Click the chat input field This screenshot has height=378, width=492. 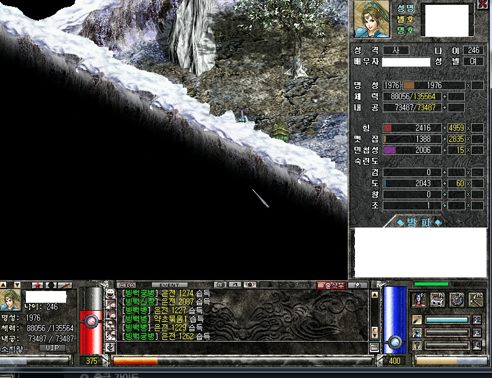click(x=242, y=348)
